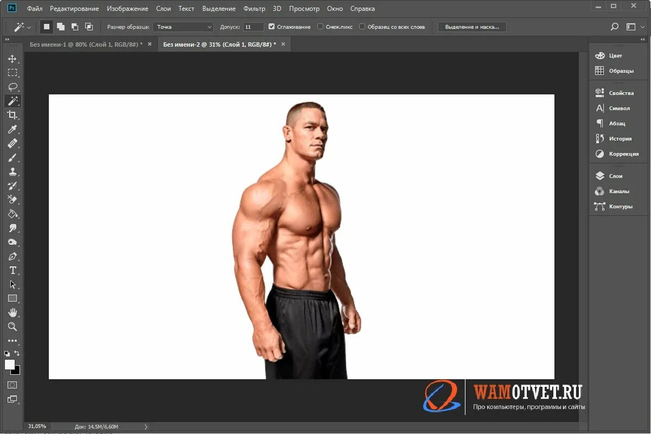Open Edit Toolbar three-dots button
The width and height of the screenshot is (651, 434).
click(x=12, y=341)
